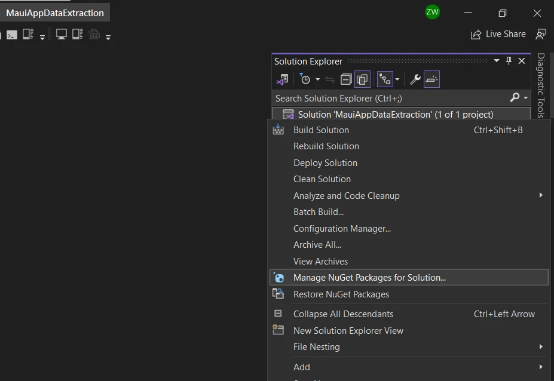Choose Rebuild Solution from the context menu
The image size is (554, 381).
pyautogui.click(x=326, y=146)
